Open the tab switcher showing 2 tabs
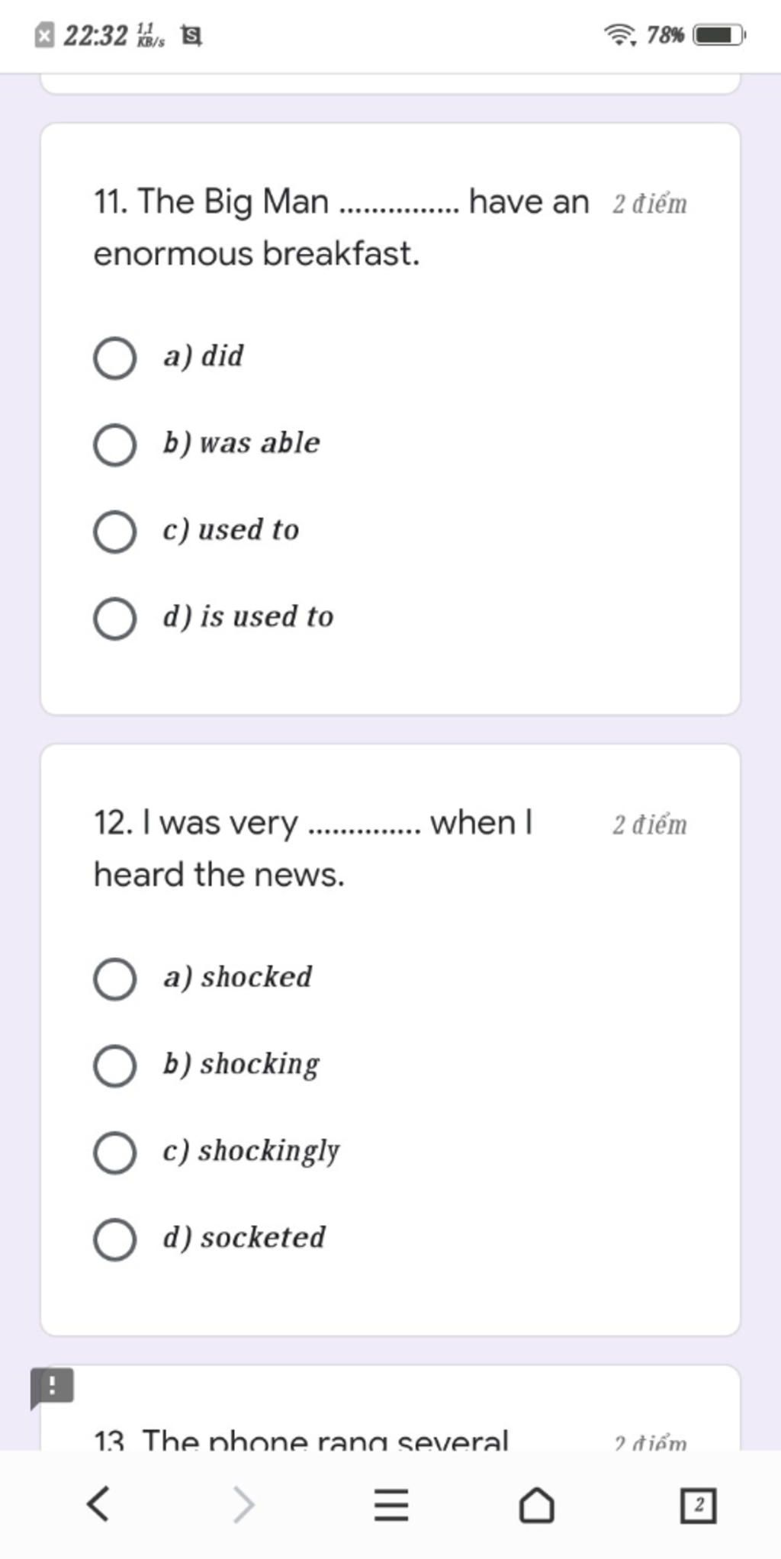This screenshot has height=1559, width=781. [698, 1504]
